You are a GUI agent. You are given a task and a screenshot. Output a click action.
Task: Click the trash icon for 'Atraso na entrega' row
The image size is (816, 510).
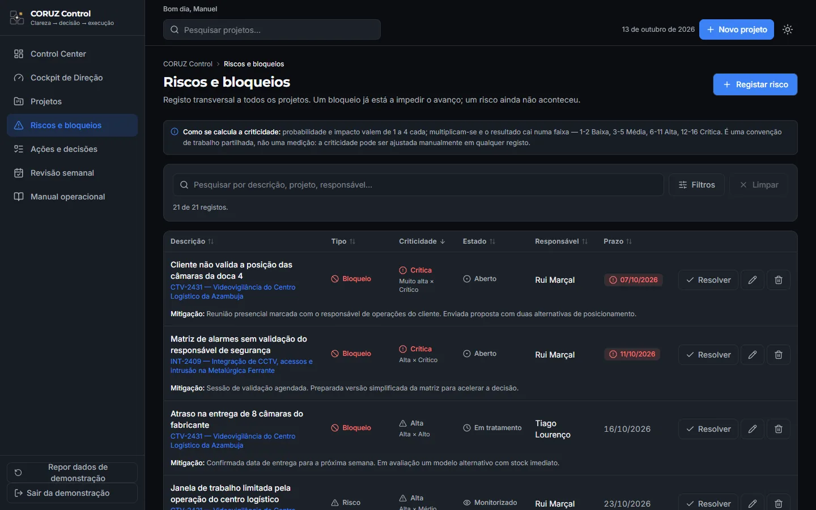[x=779, y=429]
